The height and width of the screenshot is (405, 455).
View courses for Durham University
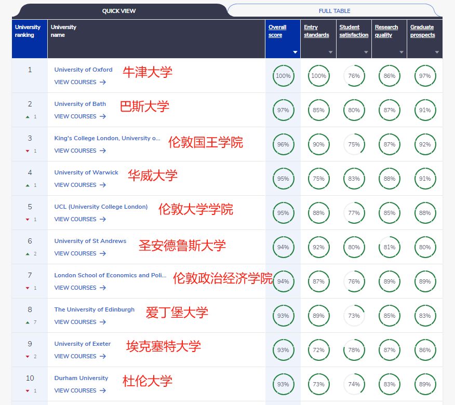coord(80,390)
